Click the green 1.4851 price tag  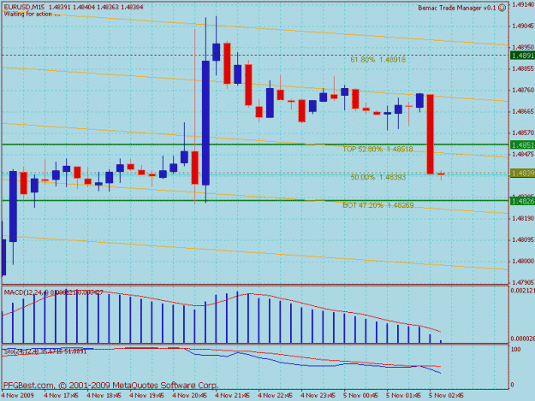click(523, 145)
